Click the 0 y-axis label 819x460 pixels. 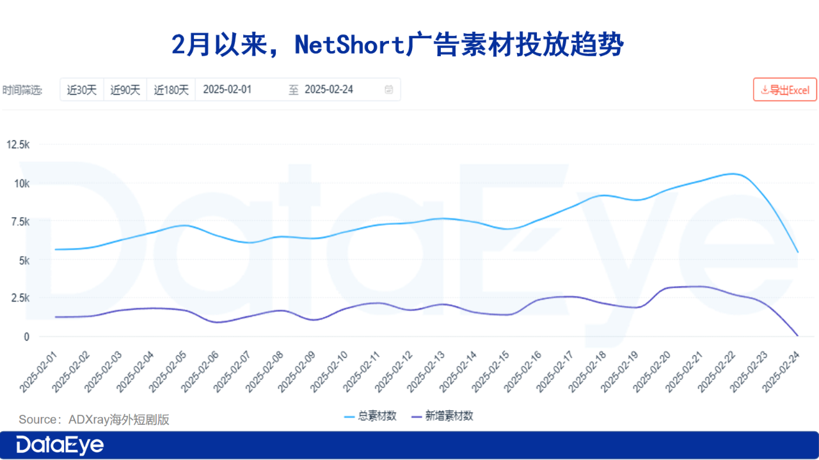pyautogui.click(x=27, y=336)
